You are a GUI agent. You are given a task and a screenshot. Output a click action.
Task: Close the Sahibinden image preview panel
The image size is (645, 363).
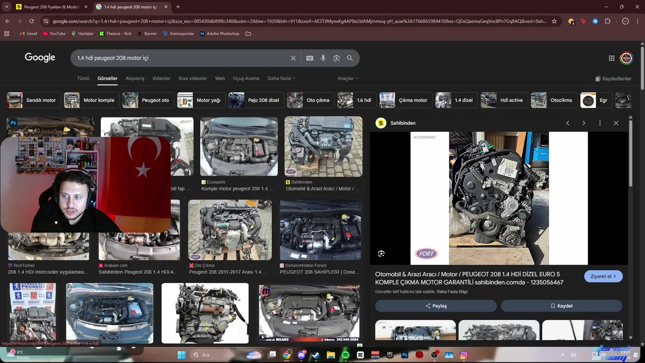616,123
